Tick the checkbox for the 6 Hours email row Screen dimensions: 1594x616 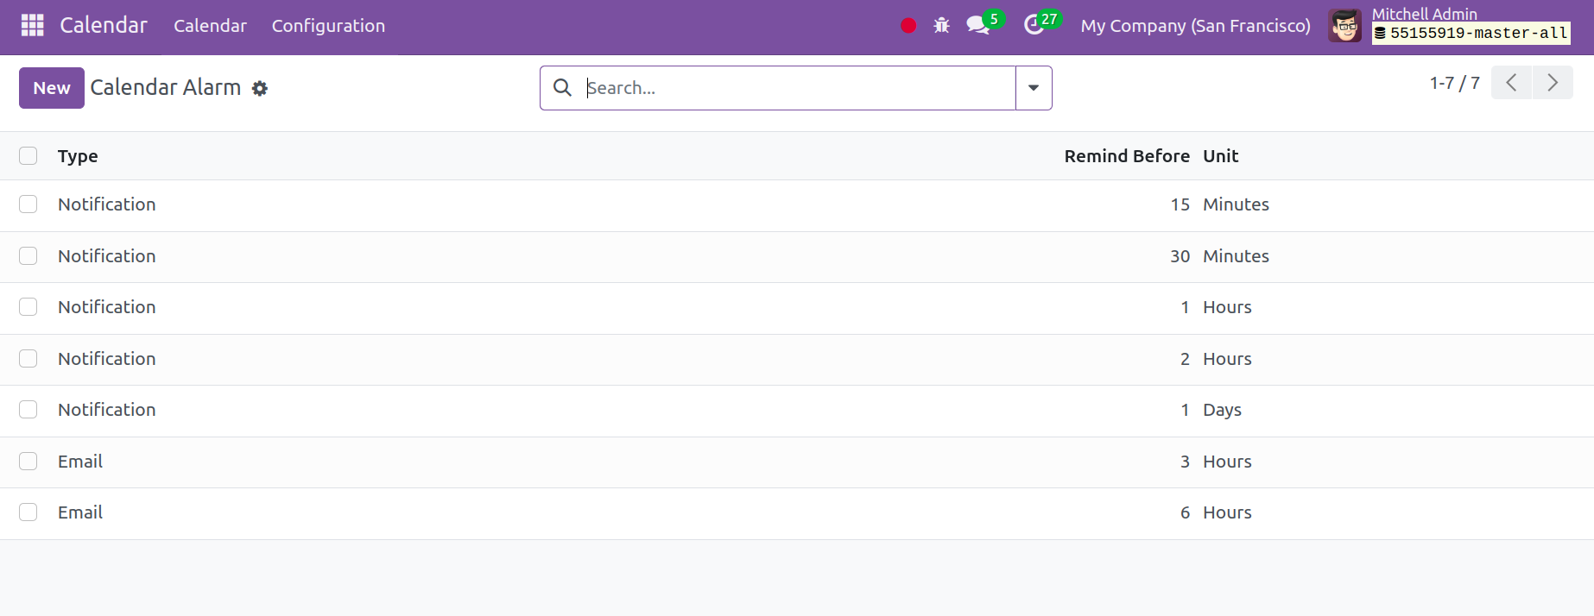pyautogui.click(x=28, y=512)
